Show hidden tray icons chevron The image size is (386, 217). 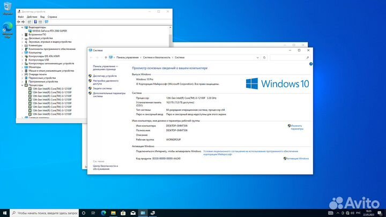pos(338,213)
